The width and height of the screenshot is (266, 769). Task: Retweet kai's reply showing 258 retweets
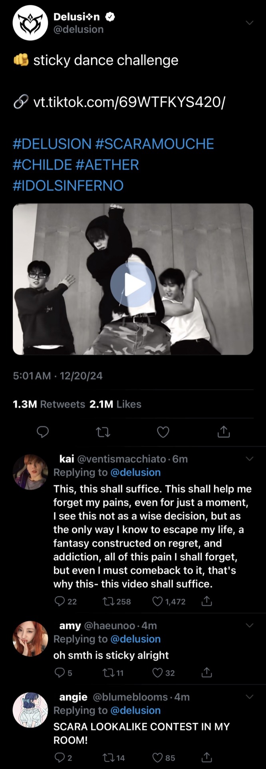pos(109,601)
